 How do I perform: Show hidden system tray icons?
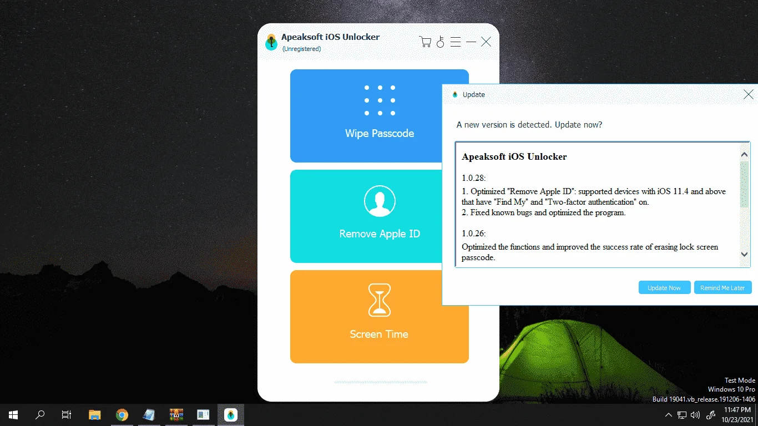point(668,415)
